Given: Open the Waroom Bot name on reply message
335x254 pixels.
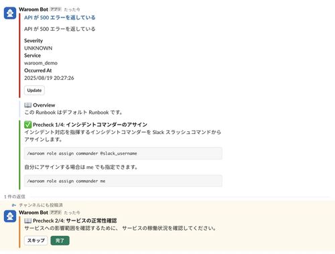Looking at the screenshot, I should click(33, 212).
